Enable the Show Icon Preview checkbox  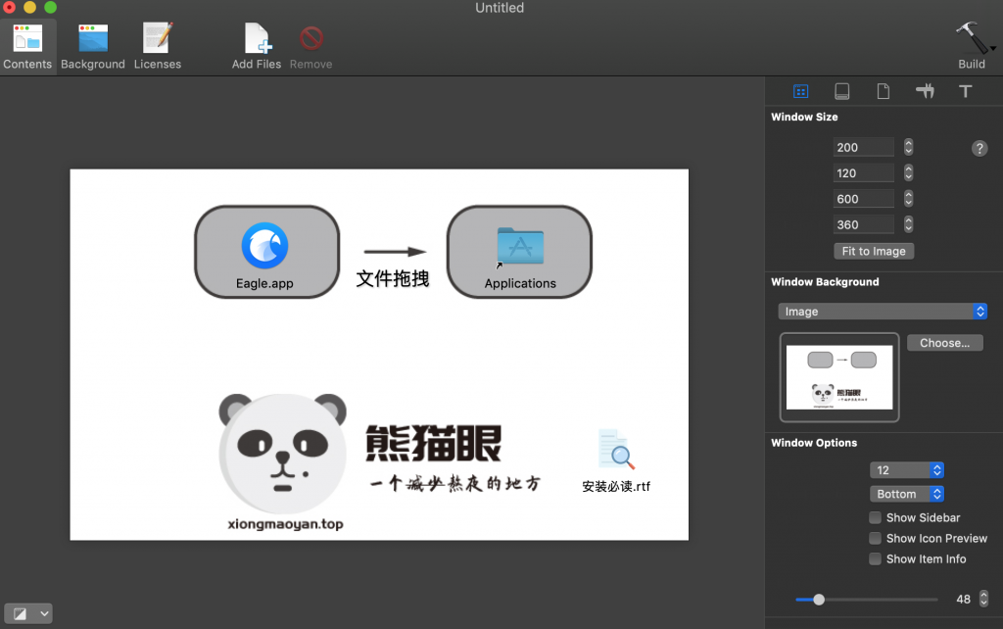875,538
